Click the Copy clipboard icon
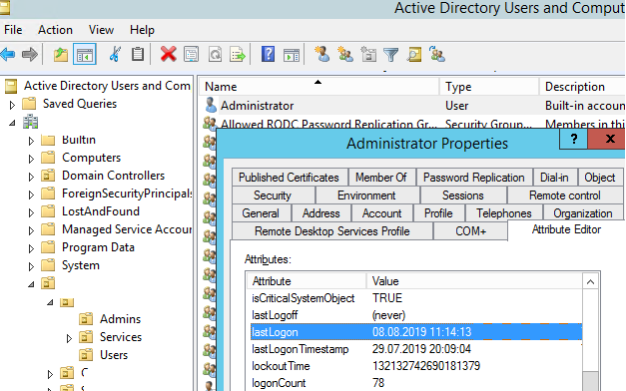 (x=138, y=54)
